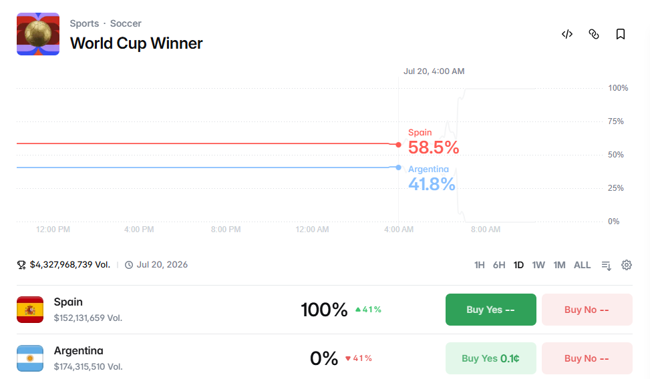Click Buy No for Spain

(587, 310)
